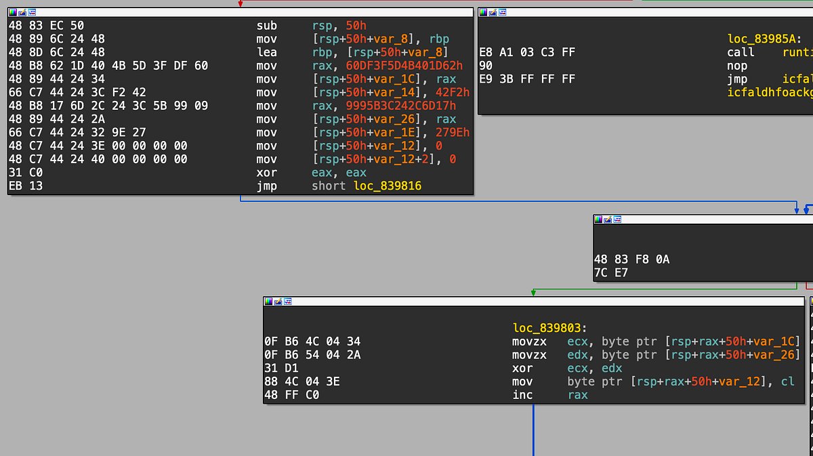The width and height of the screenshot is (813, 456).
Task: Select the 'lea' instruction mnemonic
Action: pyautogui.click(x=267, y=52)
